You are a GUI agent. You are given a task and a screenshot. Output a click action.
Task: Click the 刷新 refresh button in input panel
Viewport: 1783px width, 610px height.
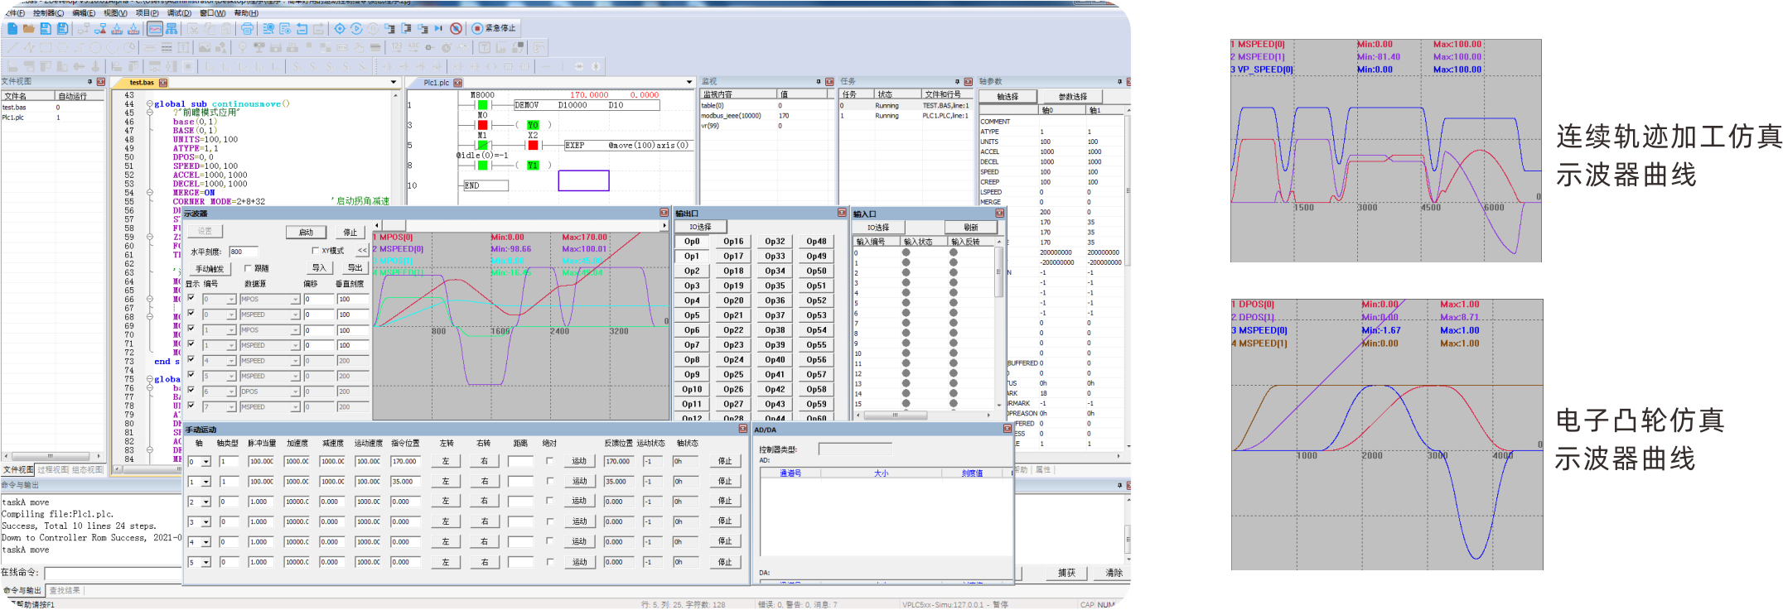coord(971,227)
